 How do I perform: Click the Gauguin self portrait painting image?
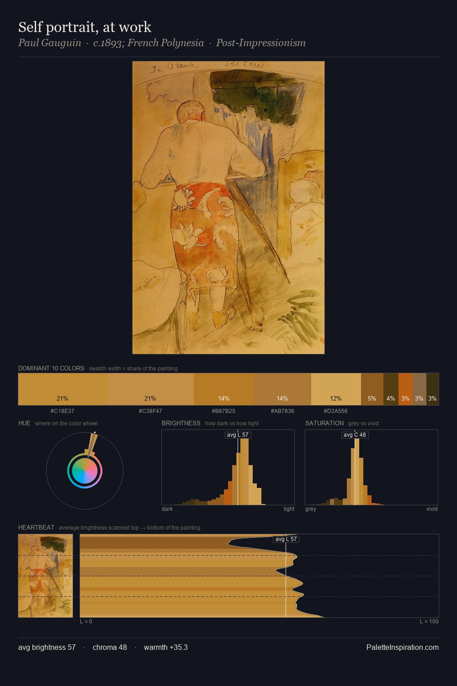[228, 208]
